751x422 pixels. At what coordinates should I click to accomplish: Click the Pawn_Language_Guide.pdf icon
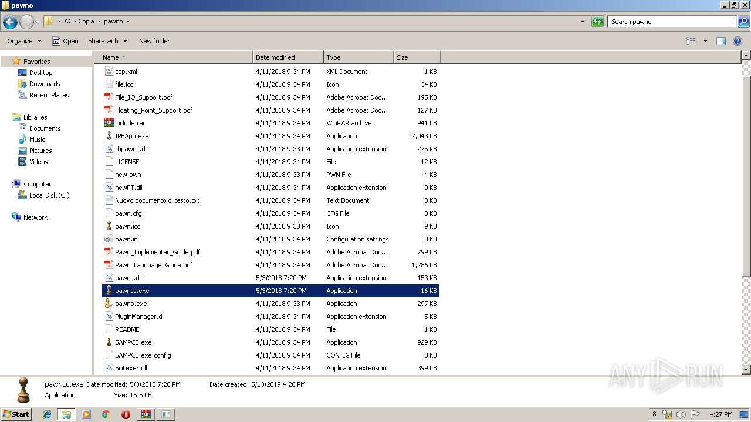pos(109,265)
